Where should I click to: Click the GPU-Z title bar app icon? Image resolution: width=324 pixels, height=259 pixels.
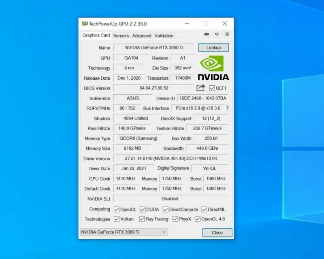pos(85,23)
